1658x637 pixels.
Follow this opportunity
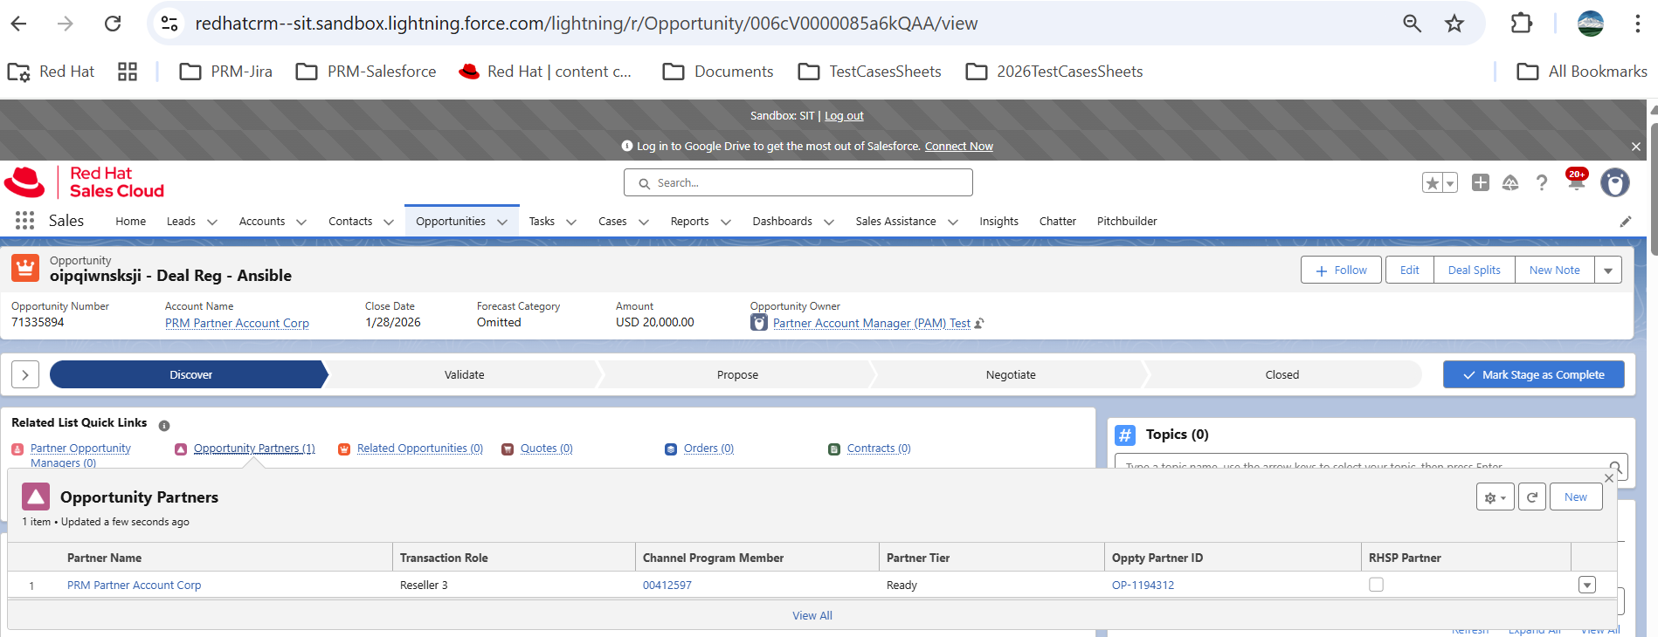[x=1341, y=271]
